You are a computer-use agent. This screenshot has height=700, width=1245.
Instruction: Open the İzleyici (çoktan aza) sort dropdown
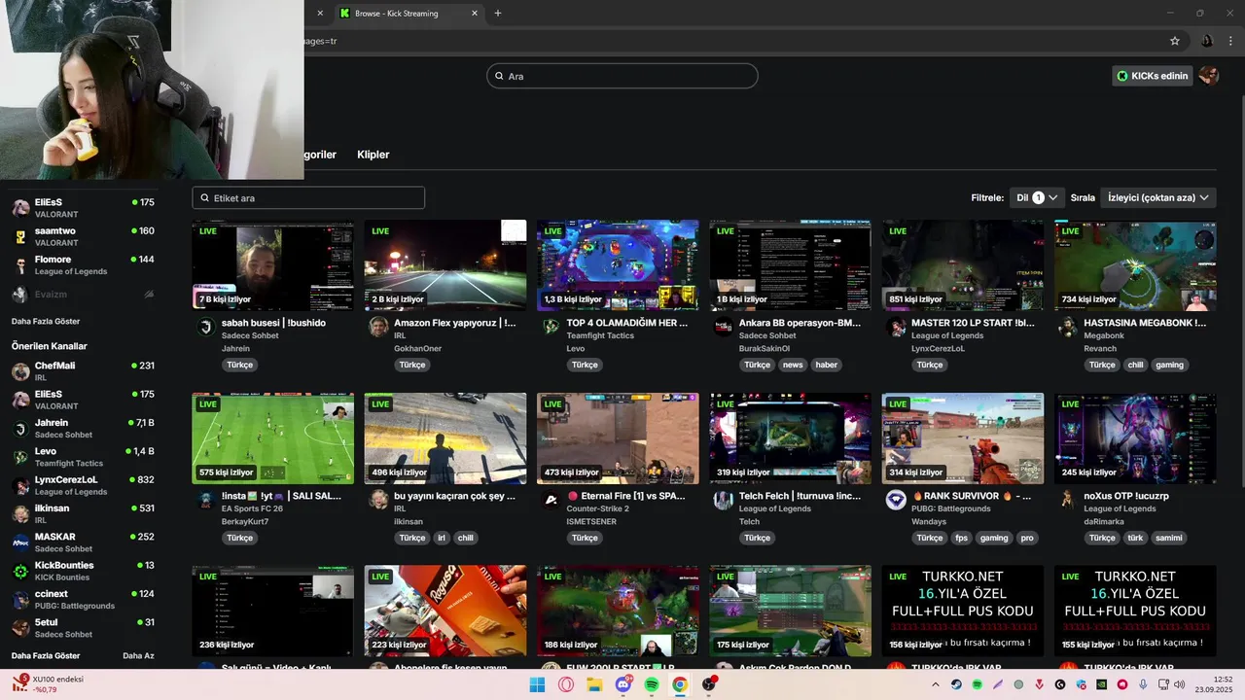1158,197
